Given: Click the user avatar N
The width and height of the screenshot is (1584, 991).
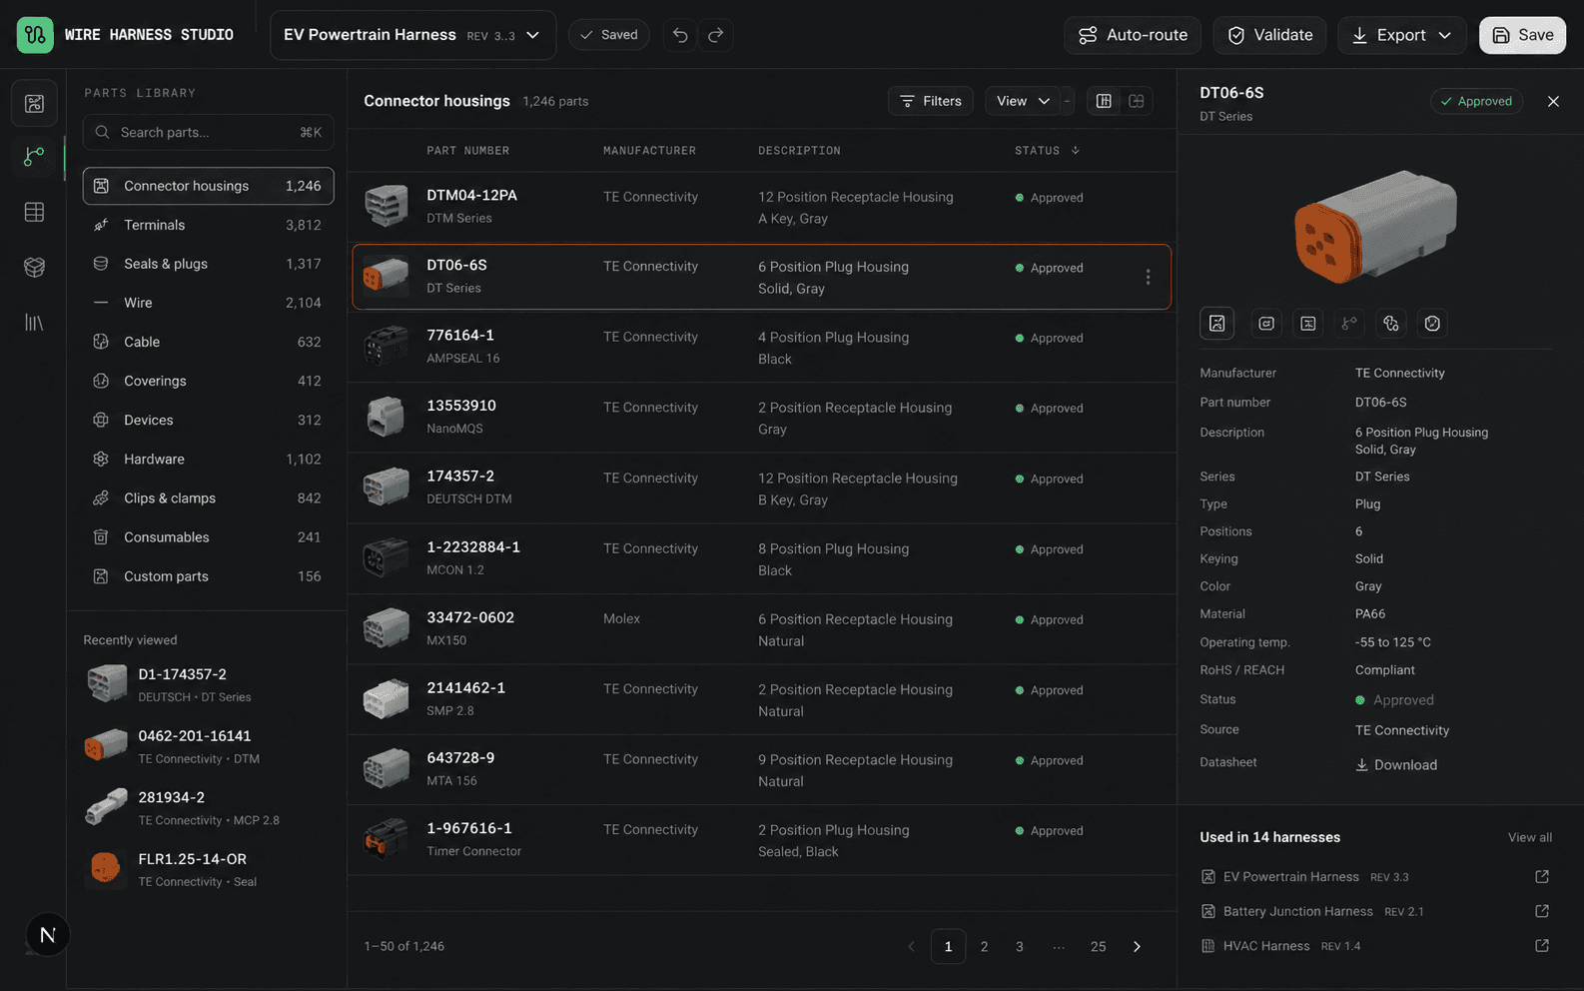Looking at the screenshot, I should [47, 935].
